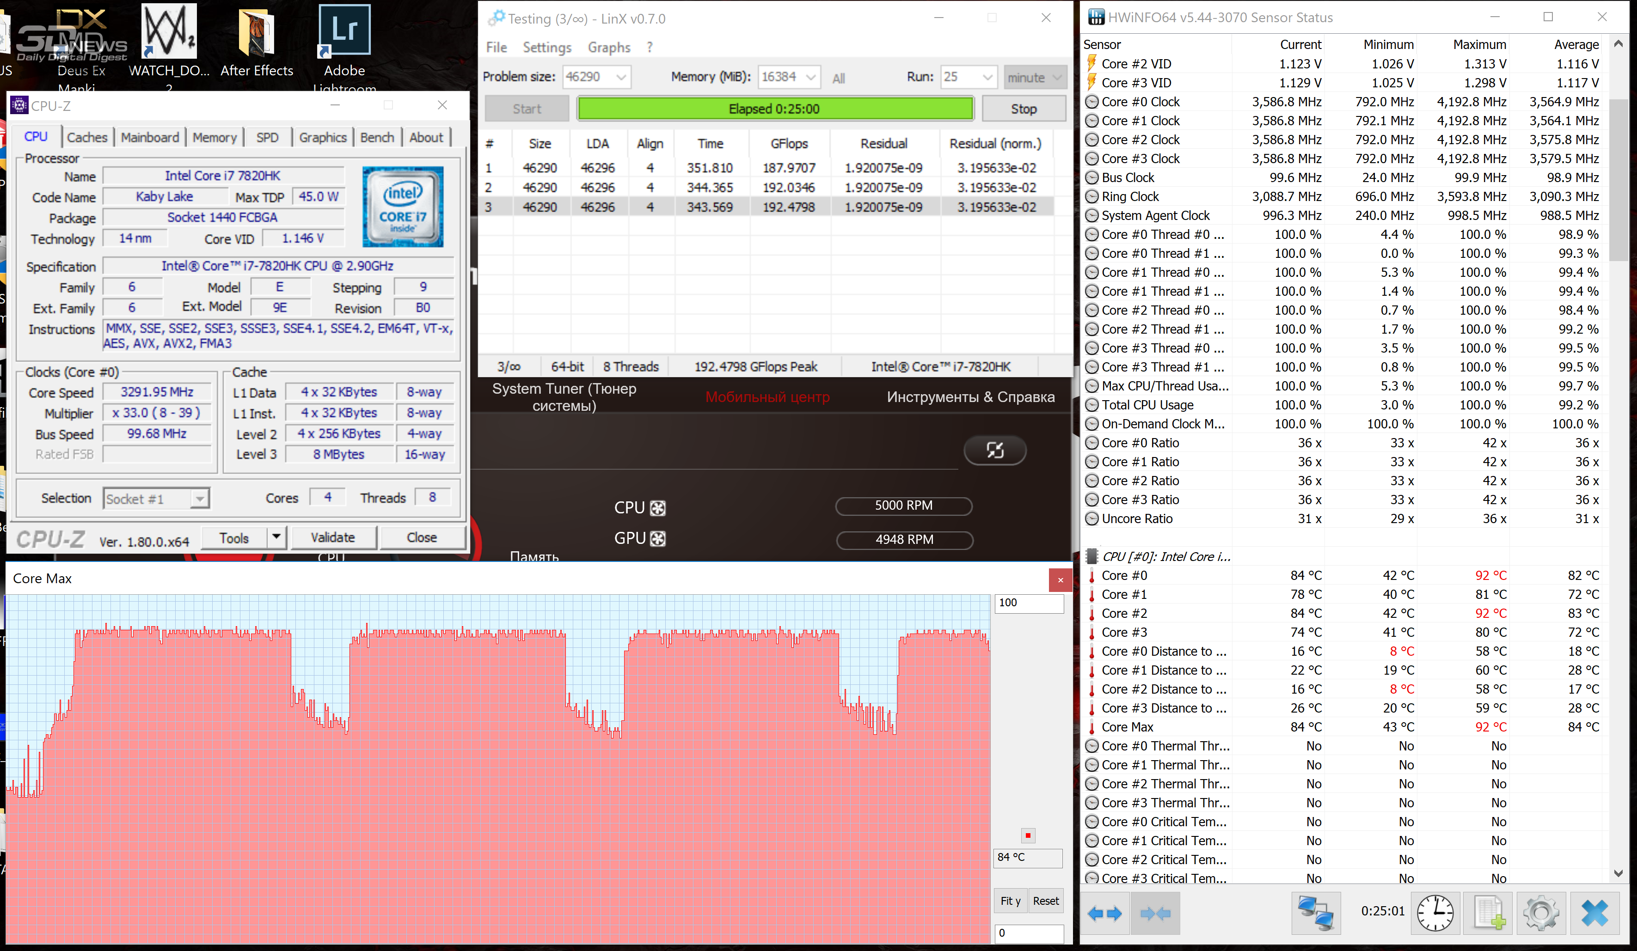Image resolution: width=1637 pixels, height=951 pixels.
Task: Click the HWiNFO clock timer icon
Action: tap(1435, 914)
